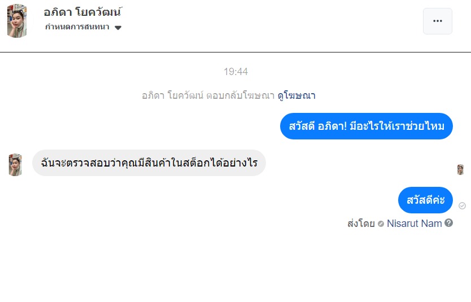Click the 19:44 timestamp
Screen dimensions: 471x302
236,72
